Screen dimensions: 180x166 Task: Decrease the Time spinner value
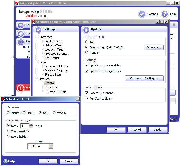51,147
